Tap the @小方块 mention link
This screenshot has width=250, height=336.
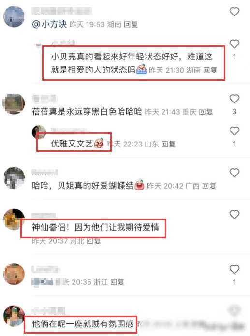(x=49, y=24)
